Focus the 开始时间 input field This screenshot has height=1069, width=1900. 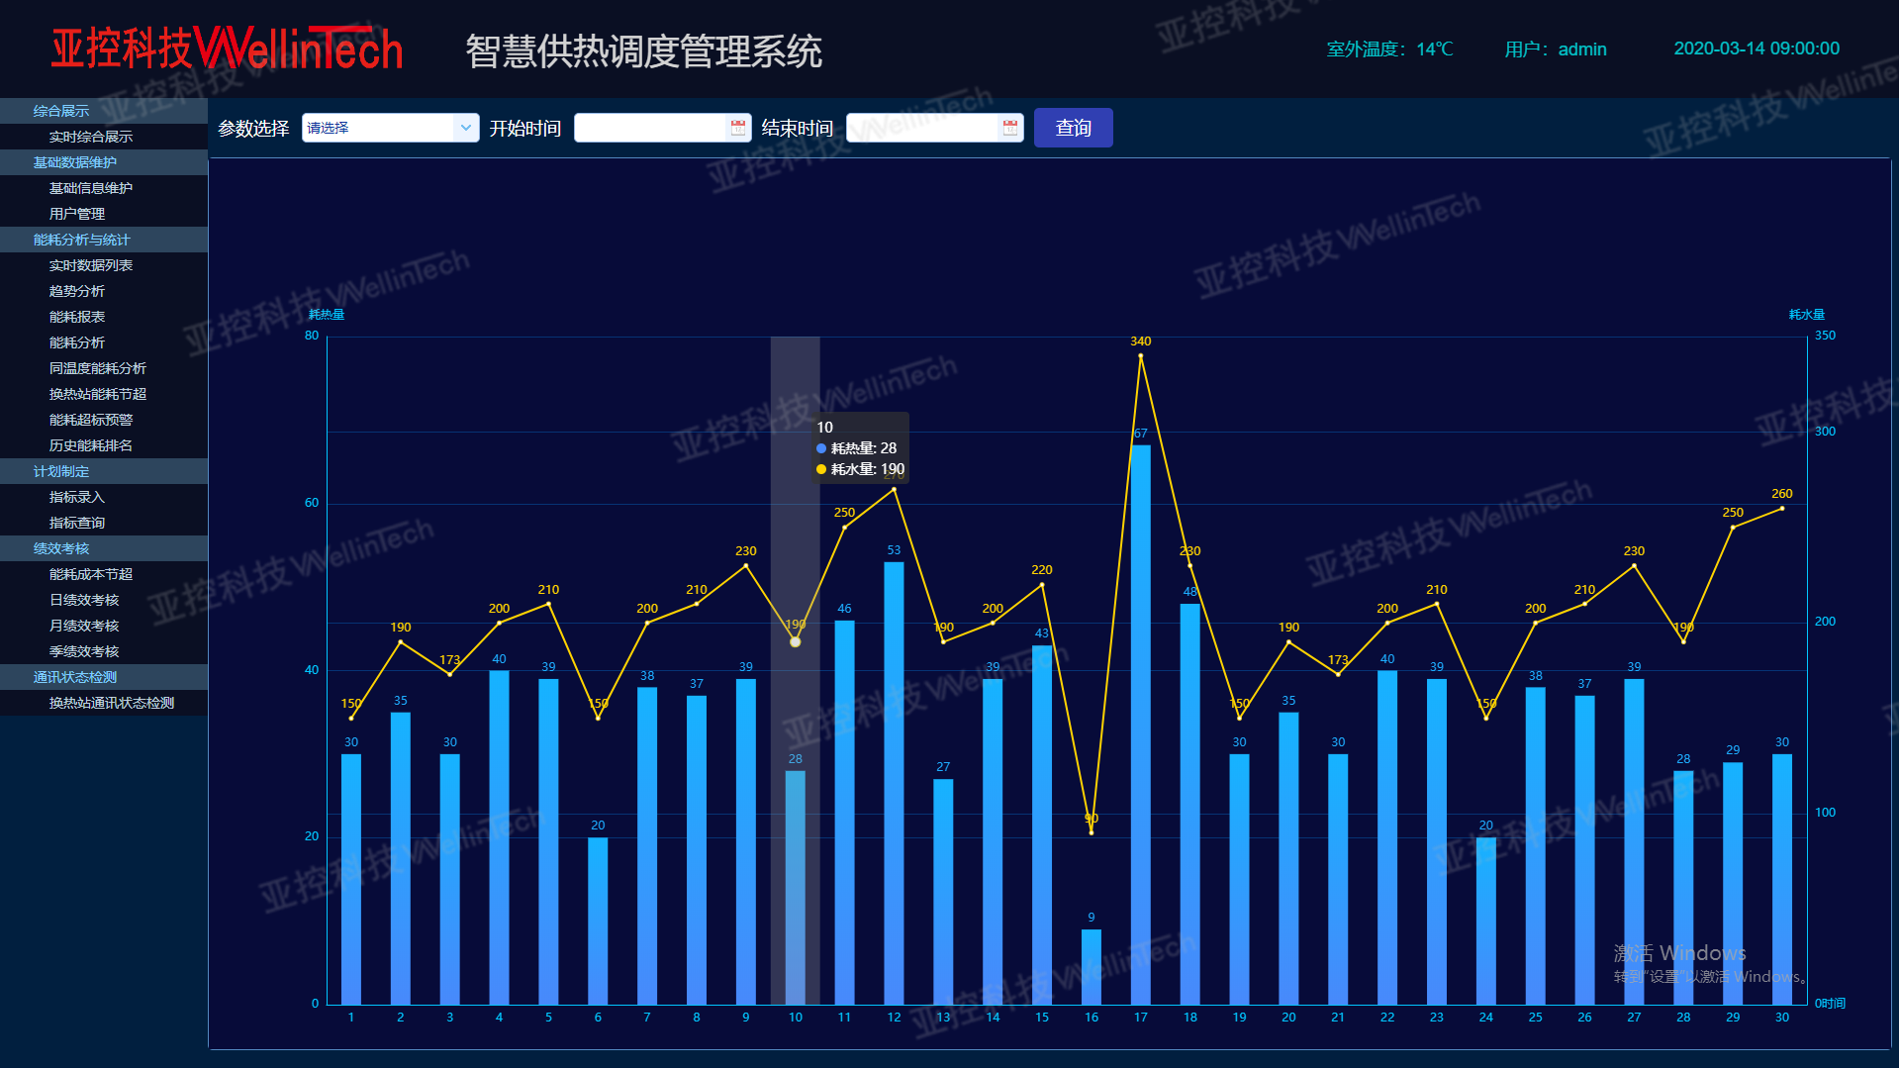tap(662, 128)
